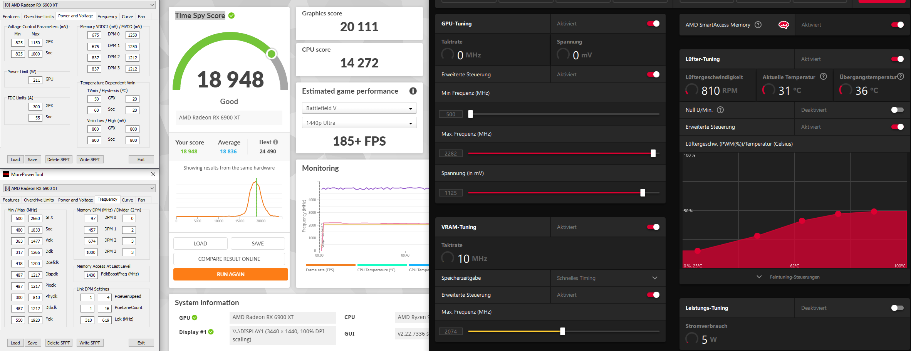Click the red brain icon beside SmartAccess Memory
911x351 pixels.
784,25
